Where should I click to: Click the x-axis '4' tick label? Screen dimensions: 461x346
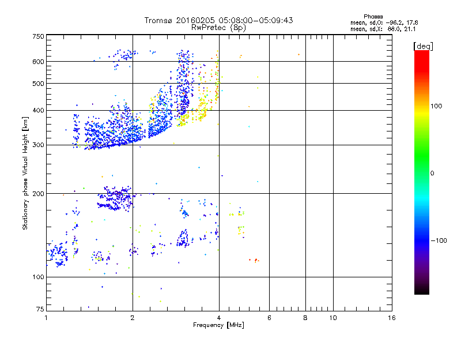(219, 318)
